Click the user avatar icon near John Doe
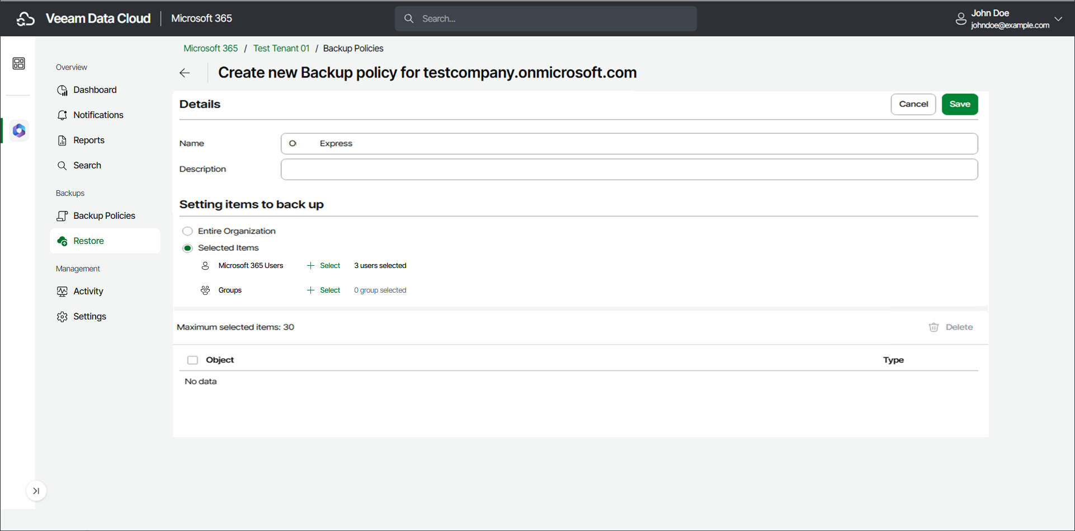 pos(960,19)
